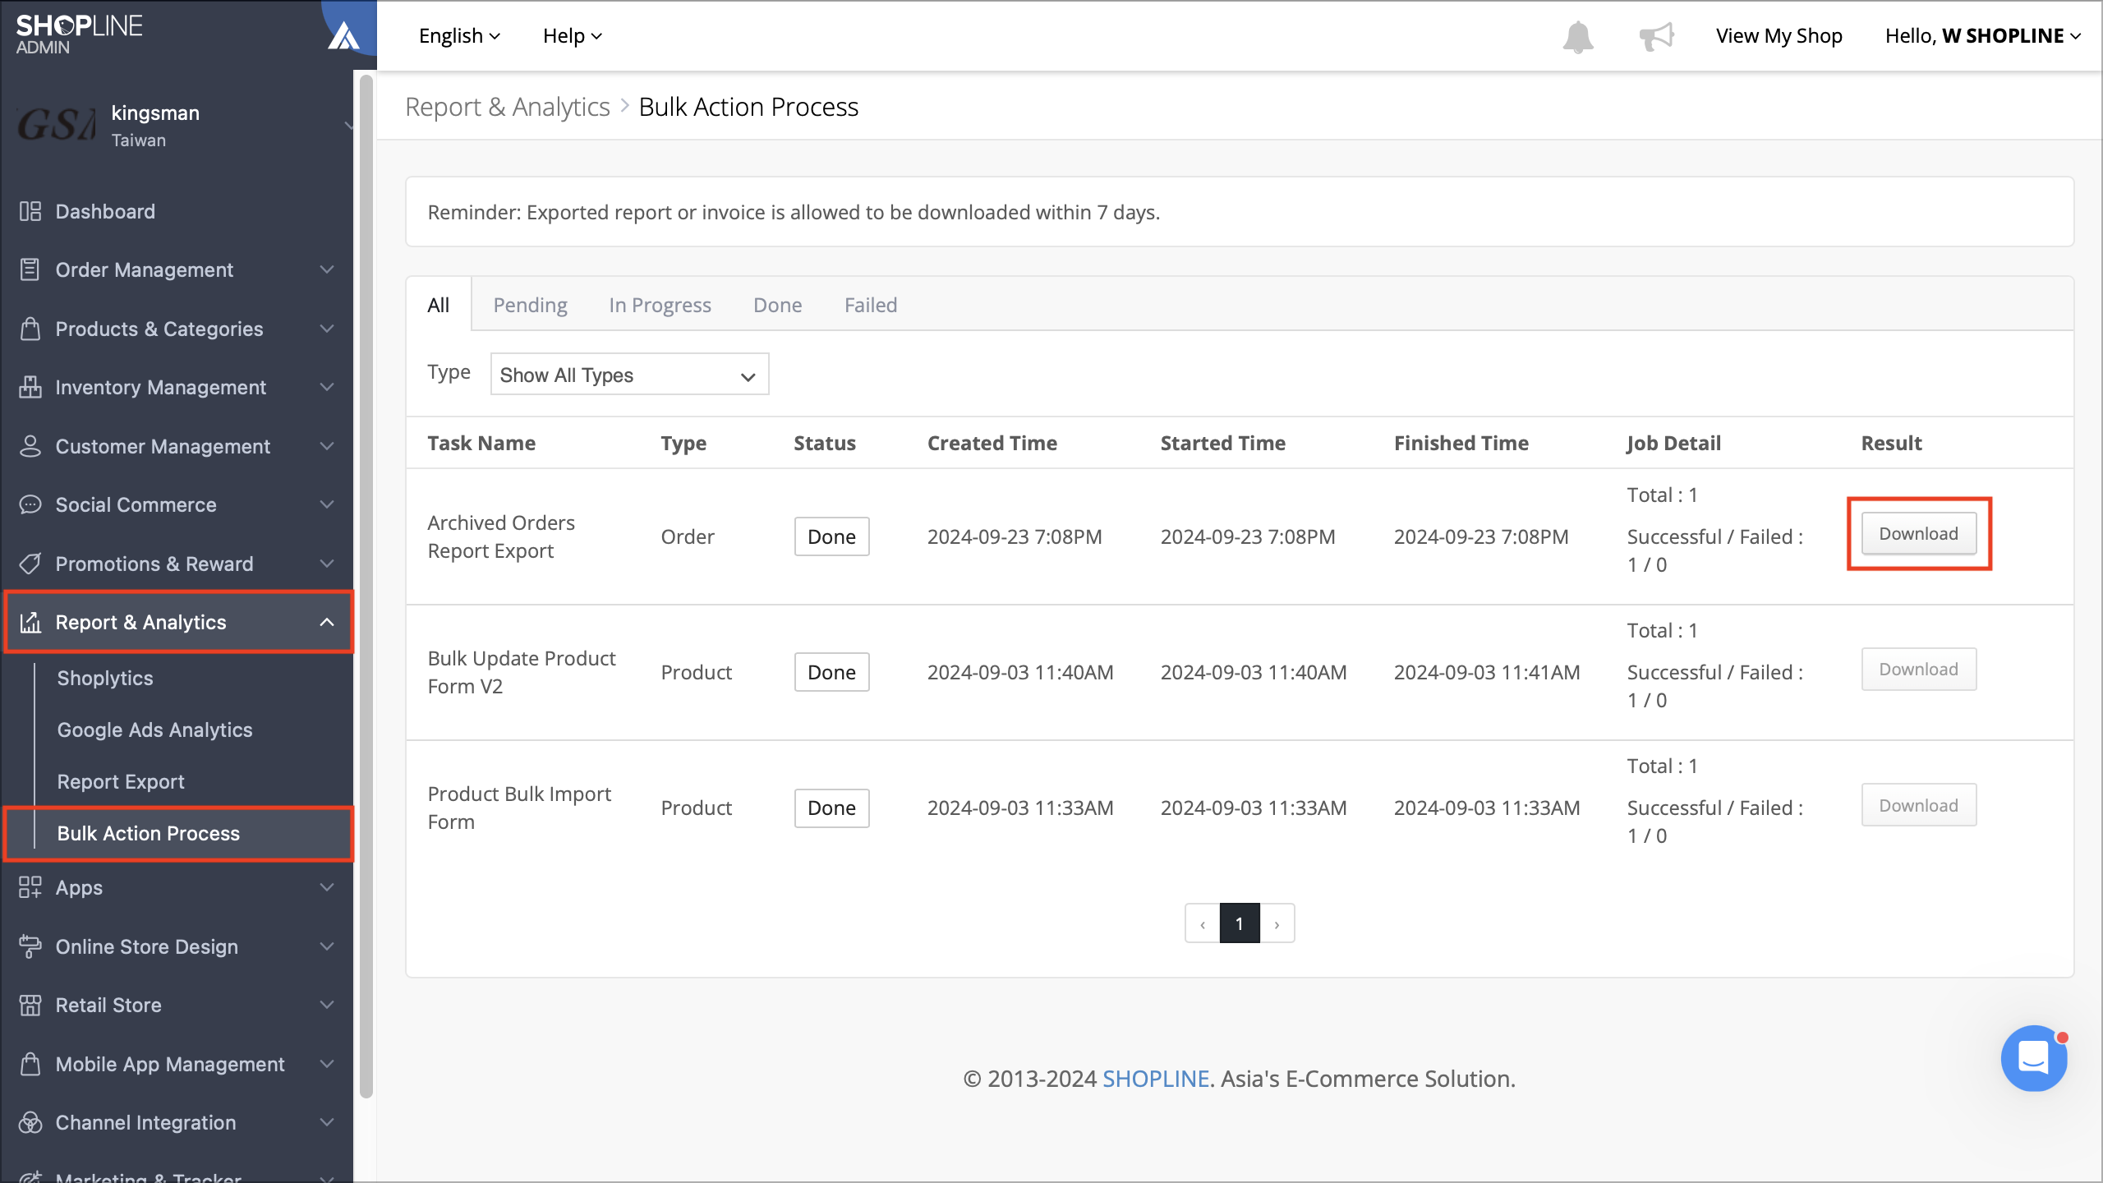Click the Finished Time column header

tap(1461, 443)
